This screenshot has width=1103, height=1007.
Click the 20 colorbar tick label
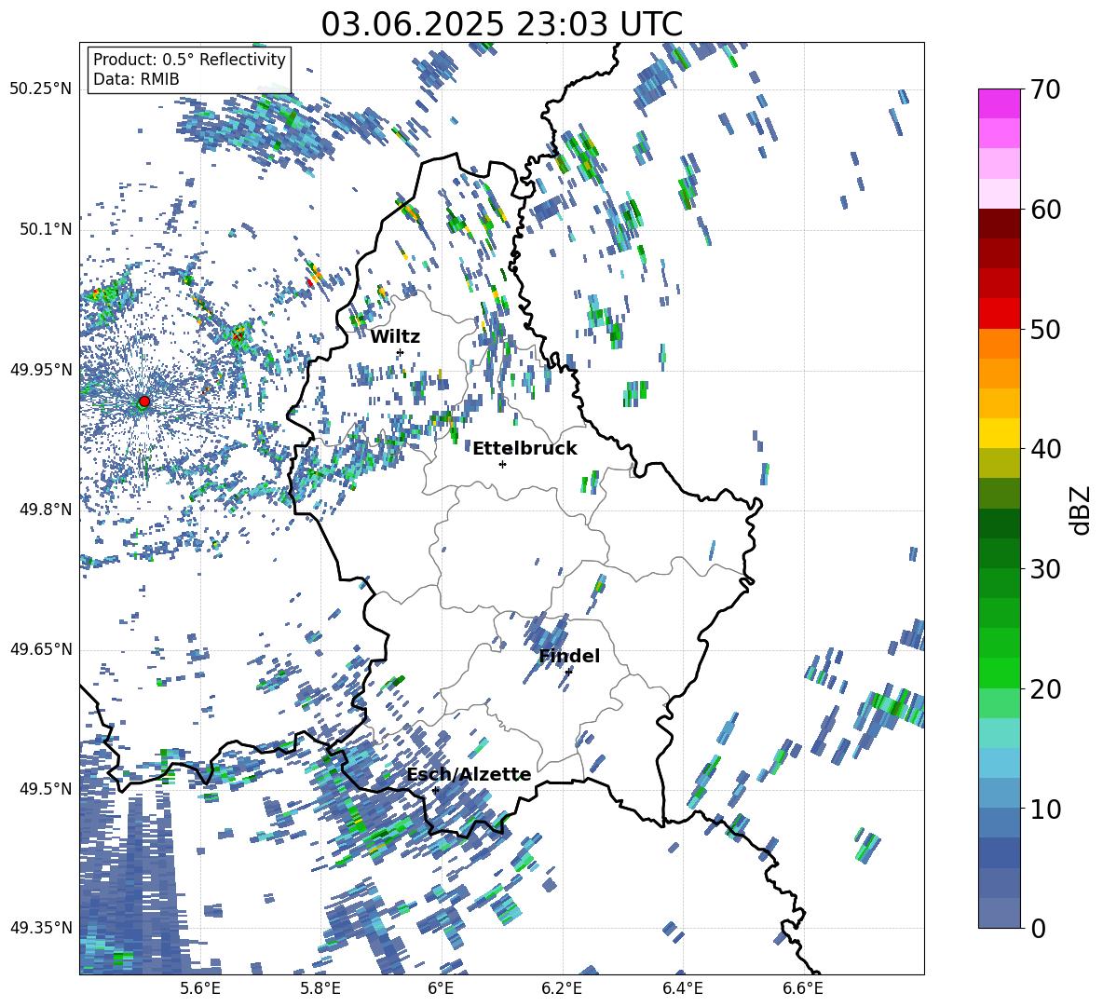click(1045, 688)
